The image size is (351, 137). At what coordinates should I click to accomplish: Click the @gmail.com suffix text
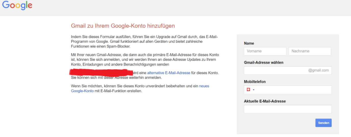pyautogui.click(x=318, y=70)
